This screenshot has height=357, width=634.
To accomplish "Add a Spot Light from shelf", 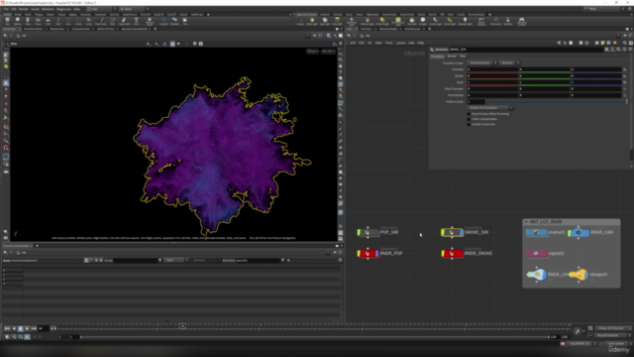I will pos(325,21).
